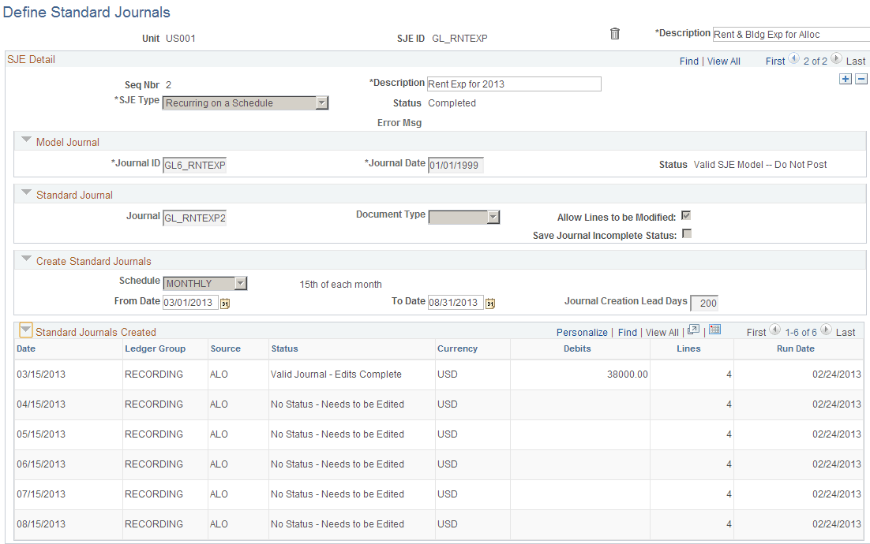The width and height of the screenshot is (870, 544).
Task: Show previous rows in Standard Journals Created grid
Action: 775,330
